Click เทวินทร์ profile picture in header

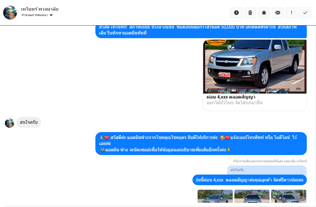(10, 13)
